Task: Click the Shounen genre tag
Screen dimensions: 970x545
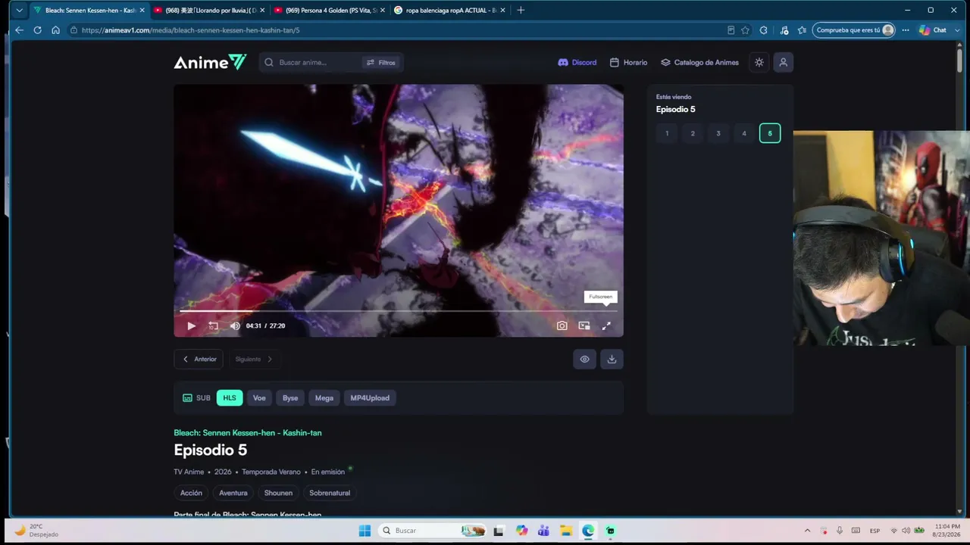Action: (278, 493)
